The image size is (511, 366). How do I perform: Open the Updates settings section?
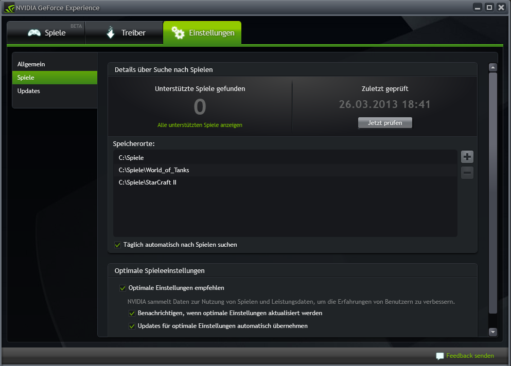55,91
